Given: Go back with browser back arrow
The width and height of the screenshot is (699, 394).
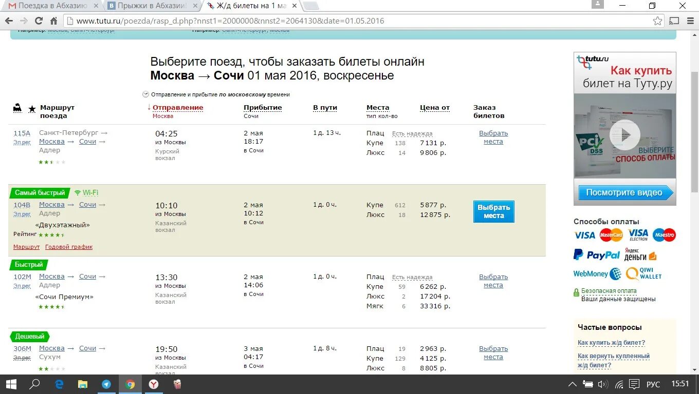Looking at the screenshot, I should coord(9,21).
